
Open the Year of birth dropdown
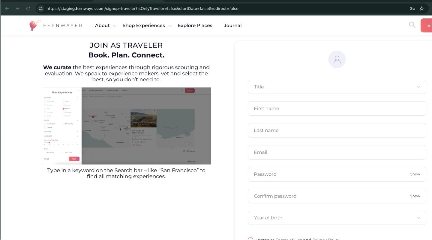click(337, 218)
